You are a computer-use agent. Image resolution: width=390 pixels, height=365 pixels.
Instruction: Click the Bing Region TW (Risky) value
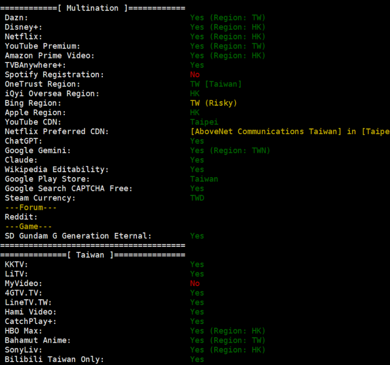point(214,103)
